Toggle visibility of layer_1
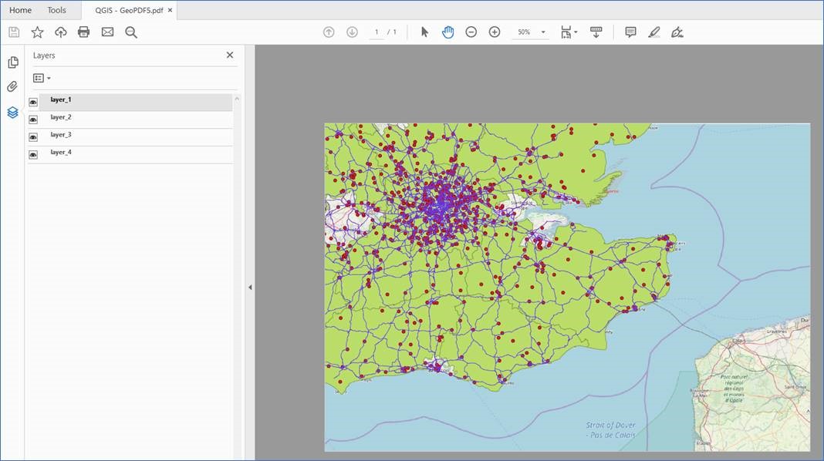The image size is (824, 461). [33, 102]
